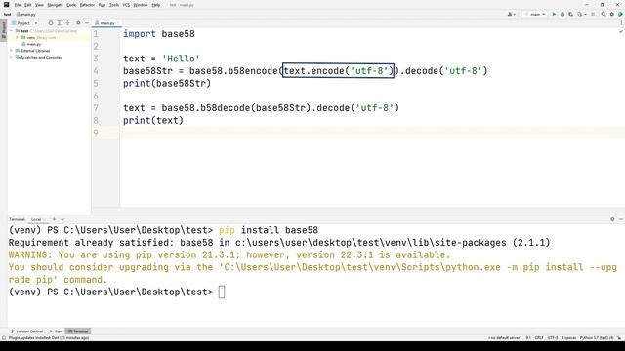Open Run tool window button
Screen dimensions: 625x351
(x=56, y=331)
